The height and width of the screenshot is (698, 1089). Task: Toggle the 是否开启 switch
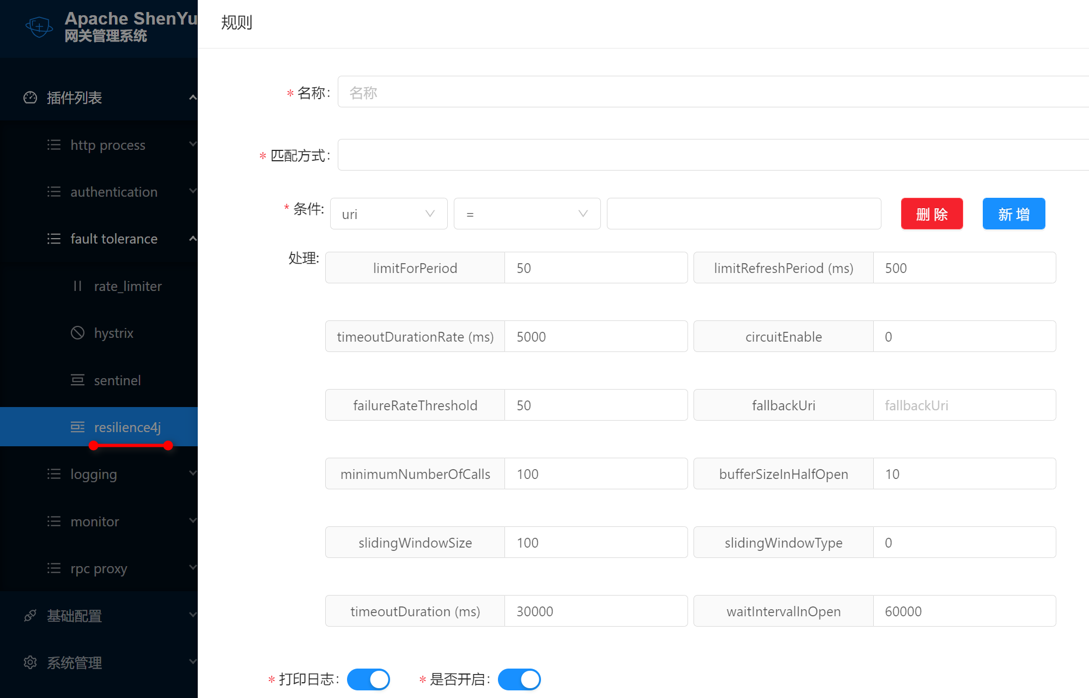[x=519, y=679]
